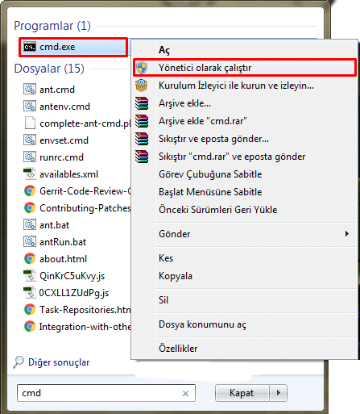Click the magnifier icon by Diğer sonuçlar
Viewport: 360px width, 414px height.
pos(19,362)
